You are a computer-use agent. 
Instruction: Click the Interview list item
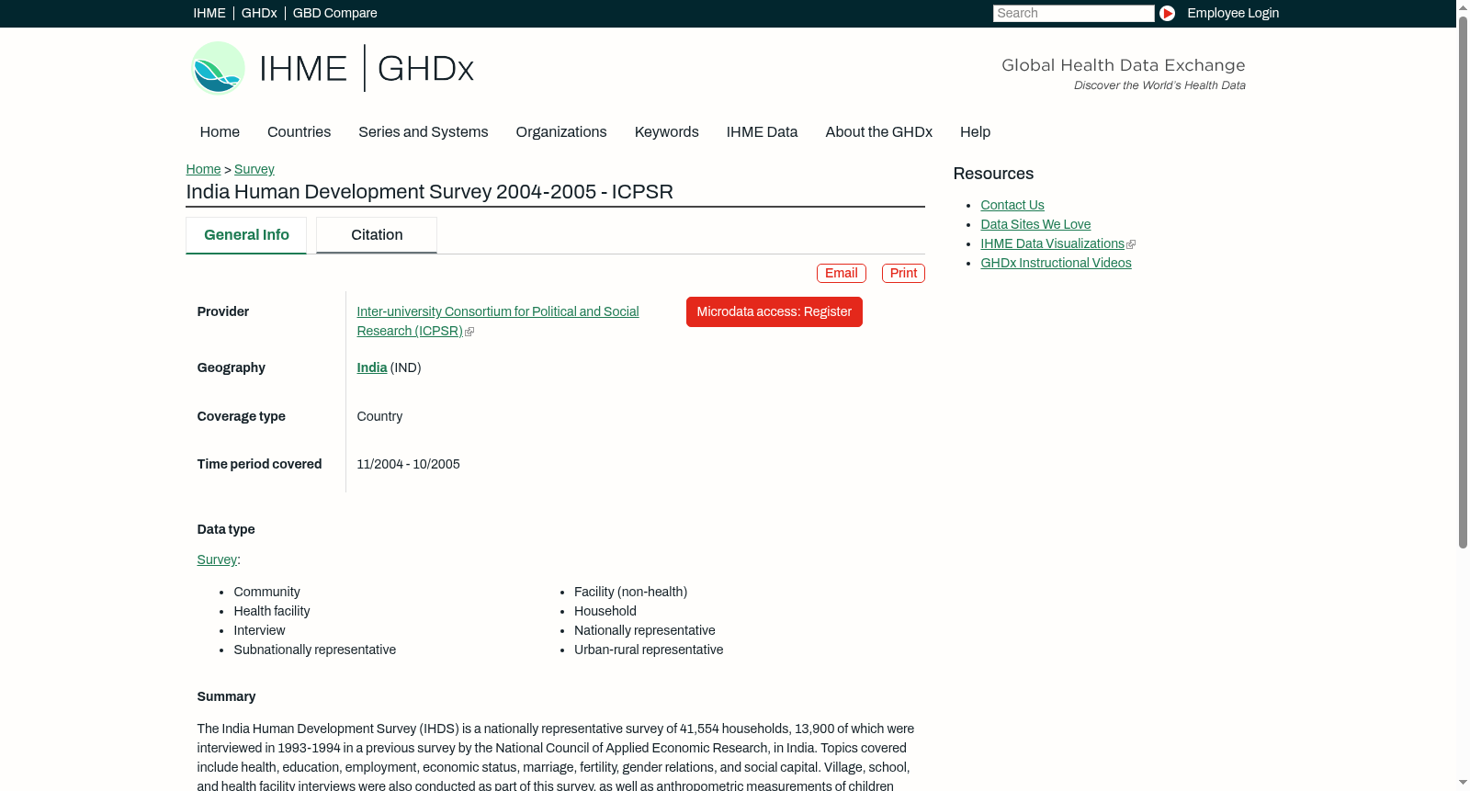[259, 631]
